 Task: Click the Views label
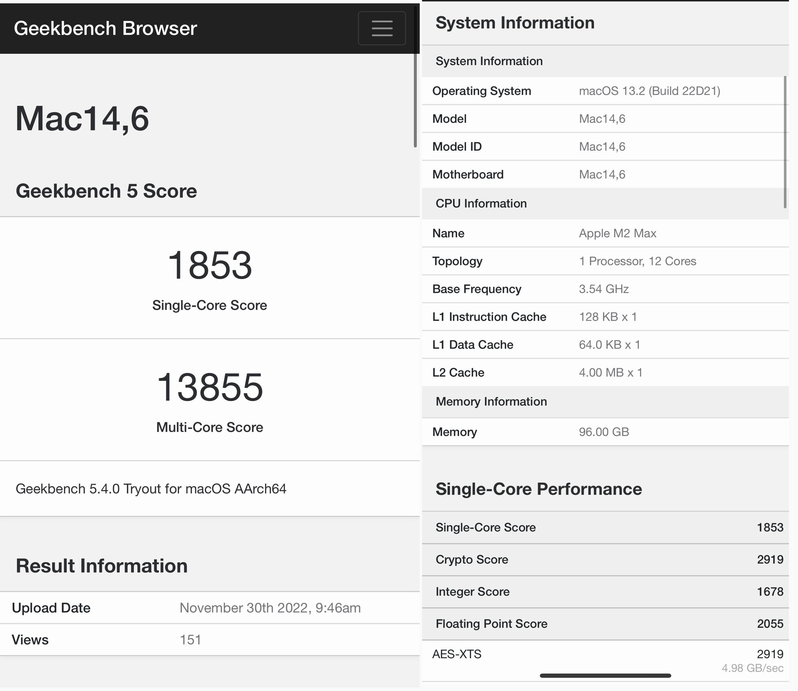tap(30, 640)
